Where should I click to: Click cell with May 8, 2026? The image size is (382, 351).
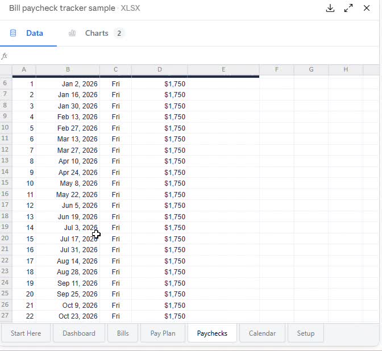tap(68, 183)
